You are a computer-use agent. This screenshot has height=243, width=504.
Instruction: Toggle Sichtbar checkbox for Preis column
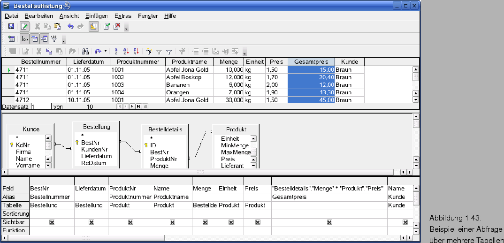258,222
